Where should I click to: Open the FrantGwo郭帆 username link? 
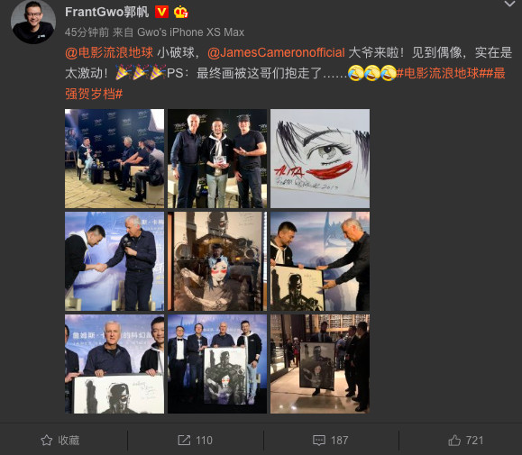[x=107, y=12]
